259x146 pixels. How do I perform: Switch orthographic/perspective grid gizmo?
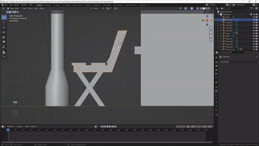211,40
